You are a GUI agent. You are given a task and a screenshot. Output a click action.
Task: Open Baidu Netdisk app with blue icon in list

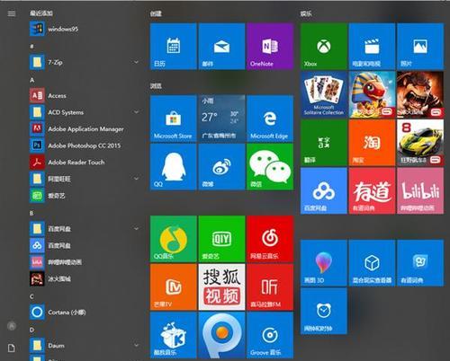84,245
